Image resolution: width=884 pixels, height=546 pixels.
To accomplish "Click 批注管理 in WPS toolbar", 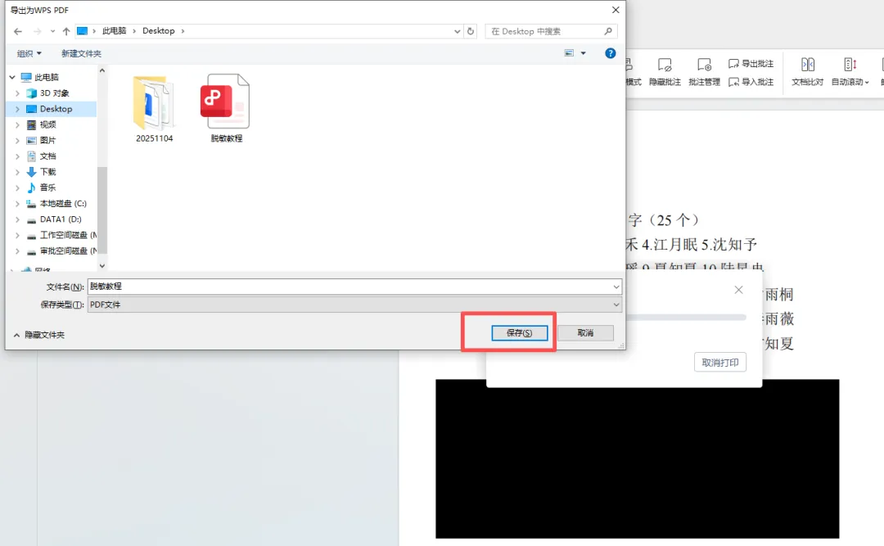I will point(704,72).
